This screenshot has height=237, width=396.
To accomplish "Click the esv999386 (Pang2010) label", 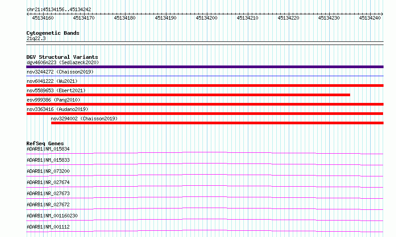I will point(53,100).
